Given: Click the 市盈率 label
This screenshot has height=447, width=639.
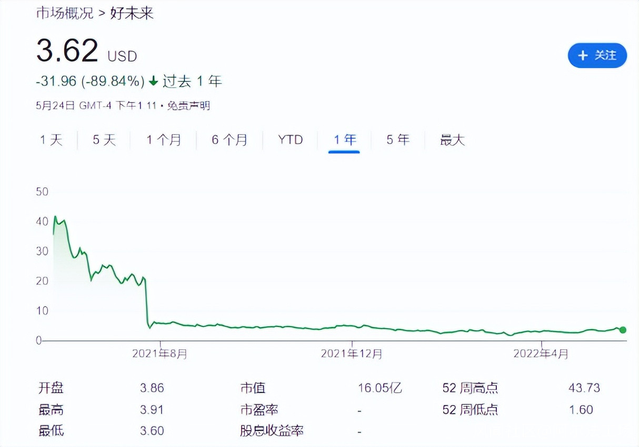Looking at the screenshot, I should pyautogui.click(x=259, y=410).
